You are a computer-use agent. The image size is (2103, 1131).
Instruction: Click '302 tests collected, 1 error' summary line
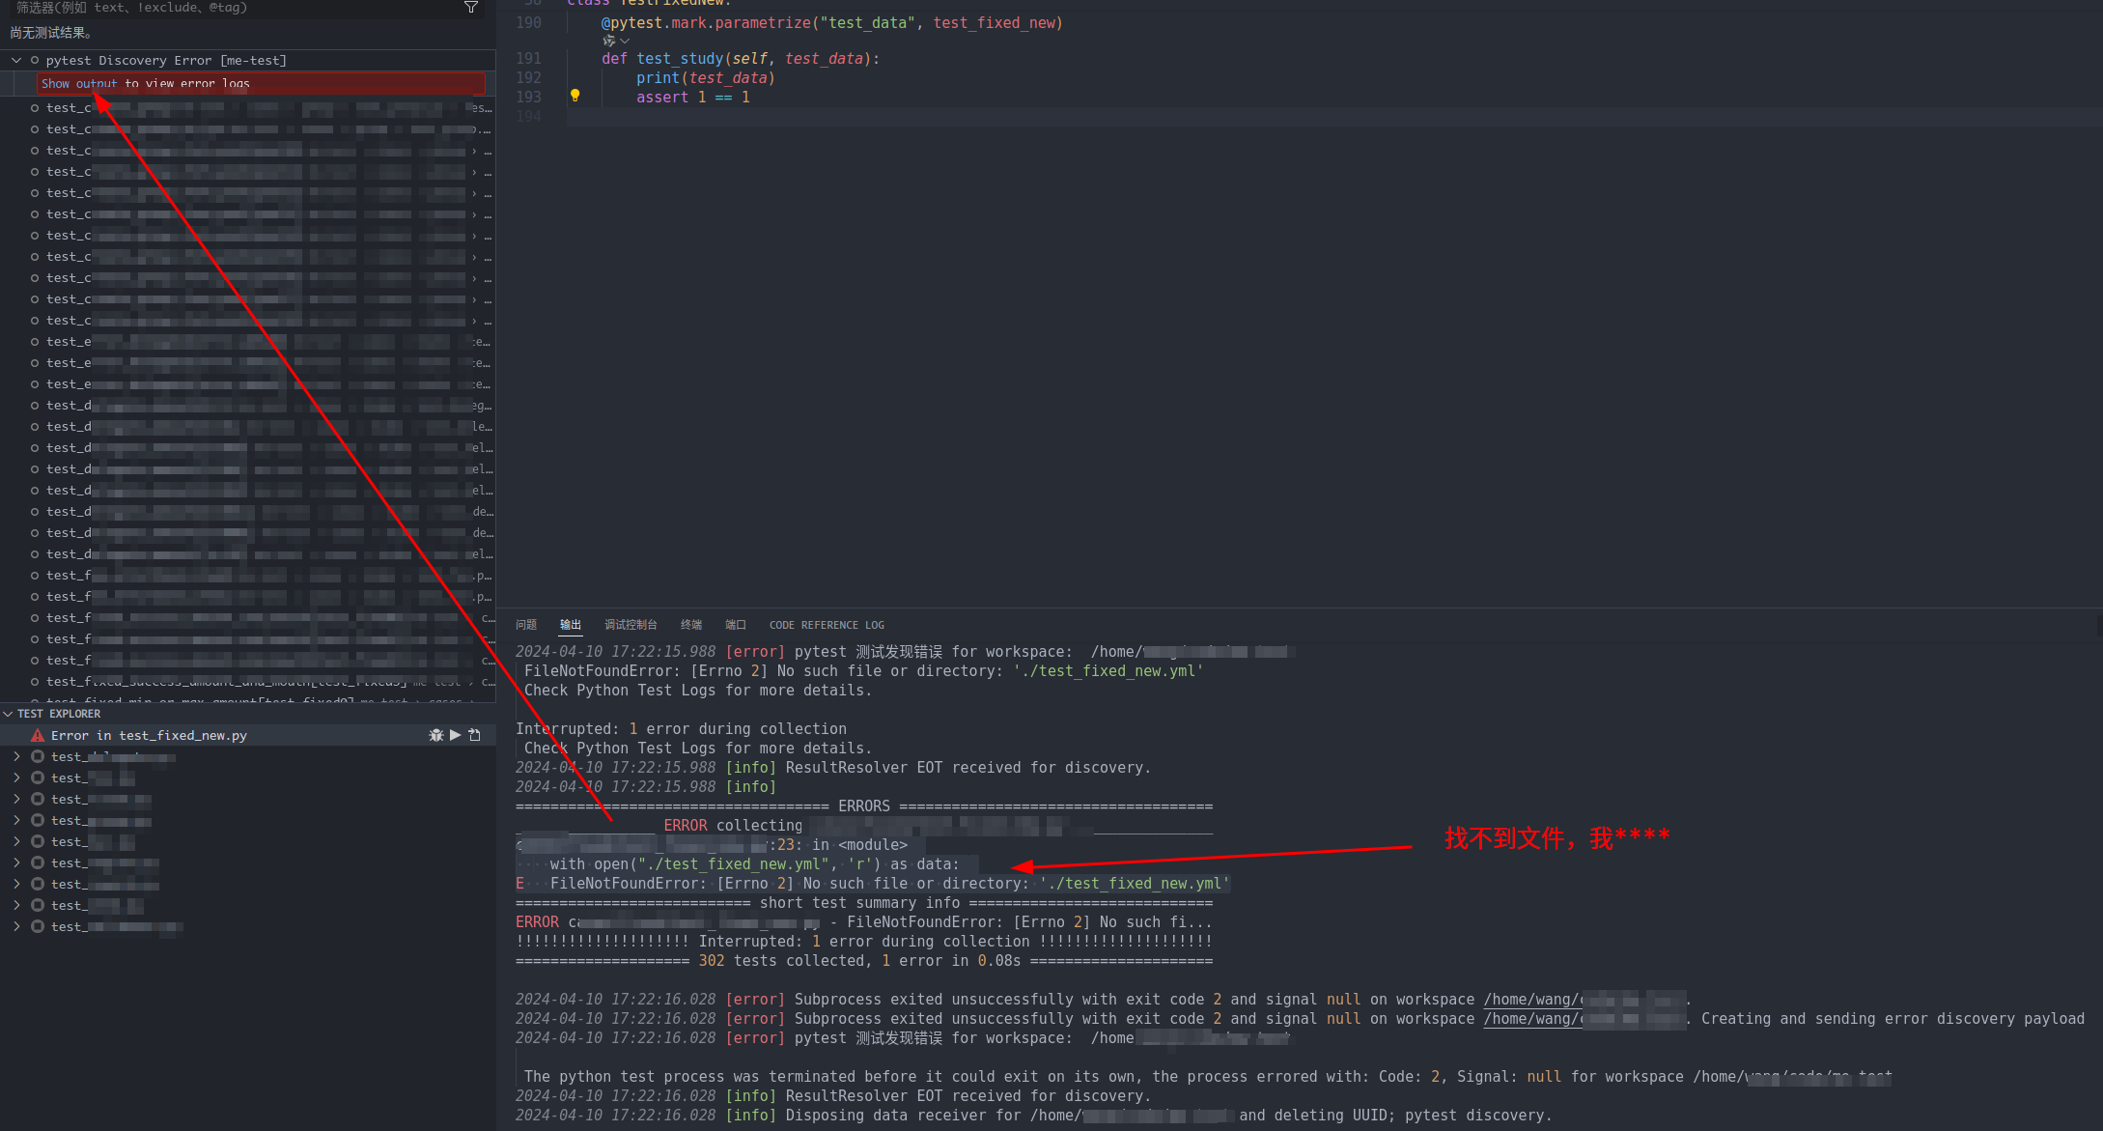coord(864,961)
